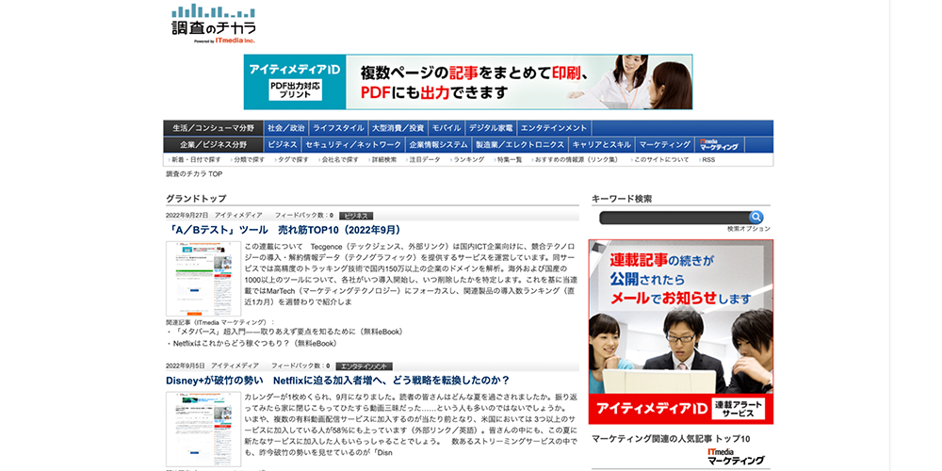Image resolution: width=942 pixels, height=471 pixels.
Task: Open 検索オプション search options
Action: tap(748, 229)
